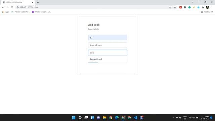215x121 pixels.
Task: Open a new browser tab
Action: tap(38, 2)
